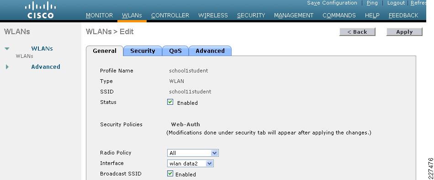Open the Radio Policy dropdown

[193, 153]
